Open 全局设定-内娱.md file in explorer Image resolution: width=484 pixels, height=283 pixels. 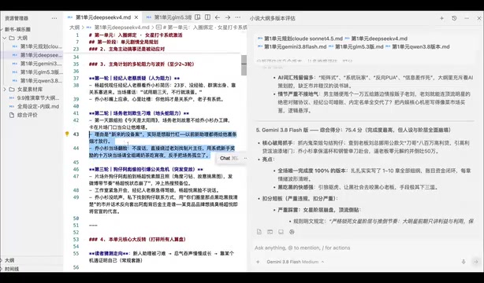(x=38, y=106)
